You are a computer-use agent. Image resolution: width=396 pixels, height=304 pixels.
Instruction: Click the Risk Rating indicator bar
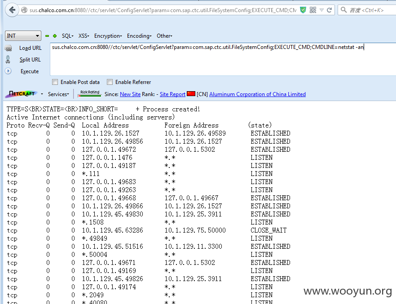[x=90, y=93]
